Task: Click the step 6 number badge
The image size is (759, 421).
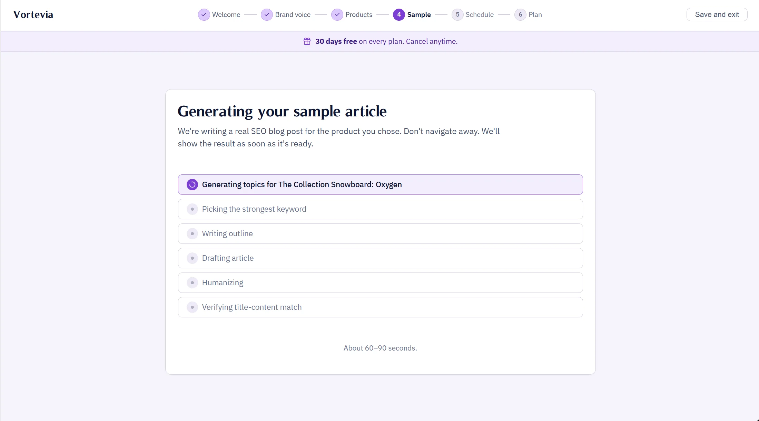Action: (520, 15)
